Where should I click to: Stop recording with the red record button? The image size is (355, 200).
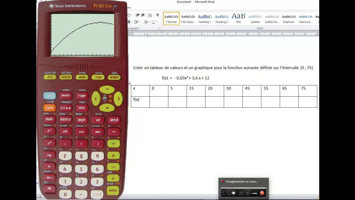click(x=262, y=193)
